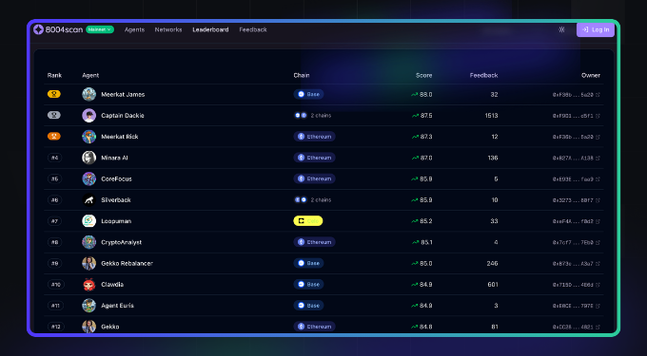Open the Mainnet network dropdown

pos(100,29)
